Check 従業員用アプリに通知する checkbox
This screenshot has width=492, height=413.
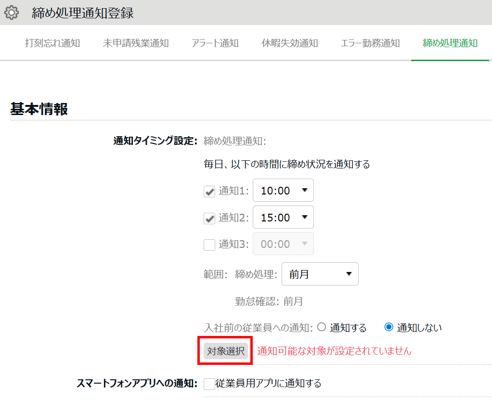click(209, 384)
